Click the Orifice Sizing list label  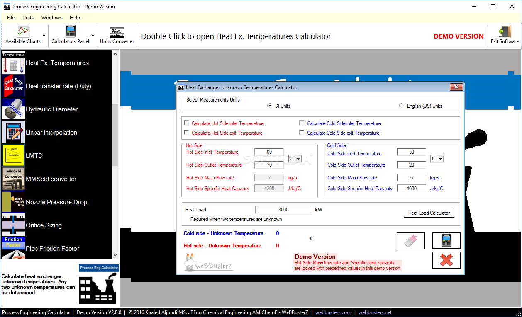pyautogui.click(x=44, y=225)
